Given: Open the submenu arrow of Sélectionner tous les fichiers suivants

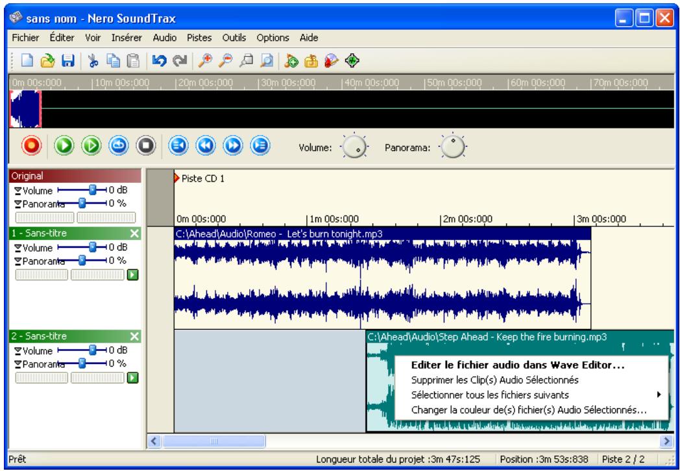Looking at the screenshot, I should 659,394.
